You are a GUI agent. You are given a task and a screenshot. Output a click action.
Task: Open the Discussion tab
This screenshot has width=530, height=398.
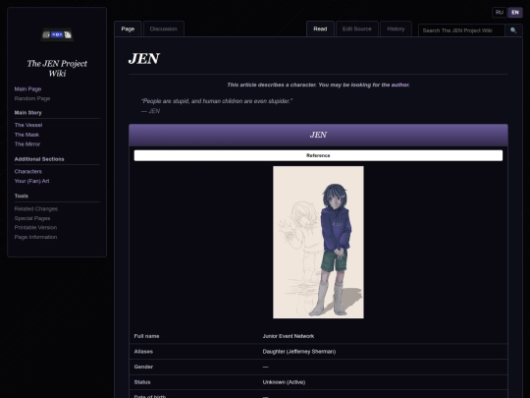tap(164, 28)
